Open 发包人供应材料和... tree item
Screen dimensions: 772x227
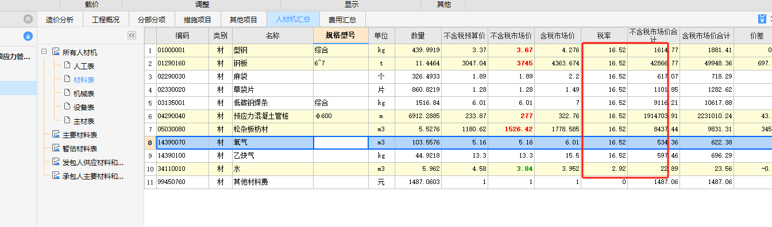[x=93, y=163]
